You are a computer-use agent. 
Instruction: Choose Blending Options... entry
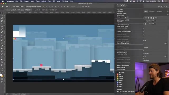122,5
